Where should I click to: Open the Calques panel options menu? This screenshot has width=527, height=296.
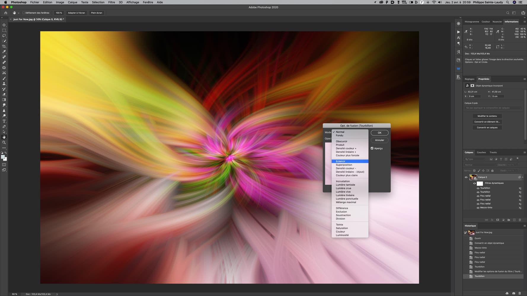click(x=524, y=152)
